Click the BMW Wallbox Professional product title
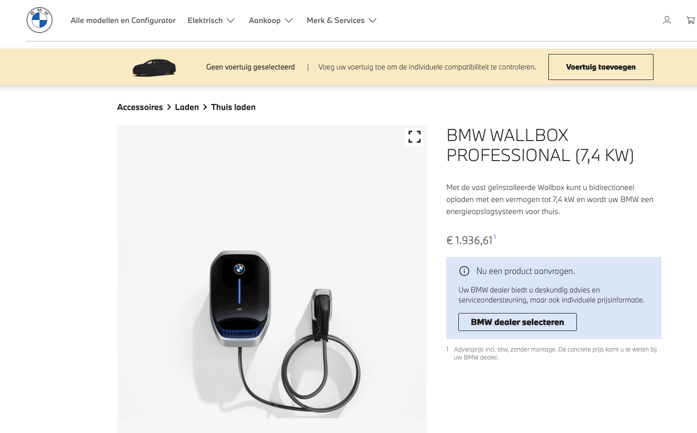Image resolution: width=697 pixels, height=433 pixels. pyautogui.click(x=540, y=145)
